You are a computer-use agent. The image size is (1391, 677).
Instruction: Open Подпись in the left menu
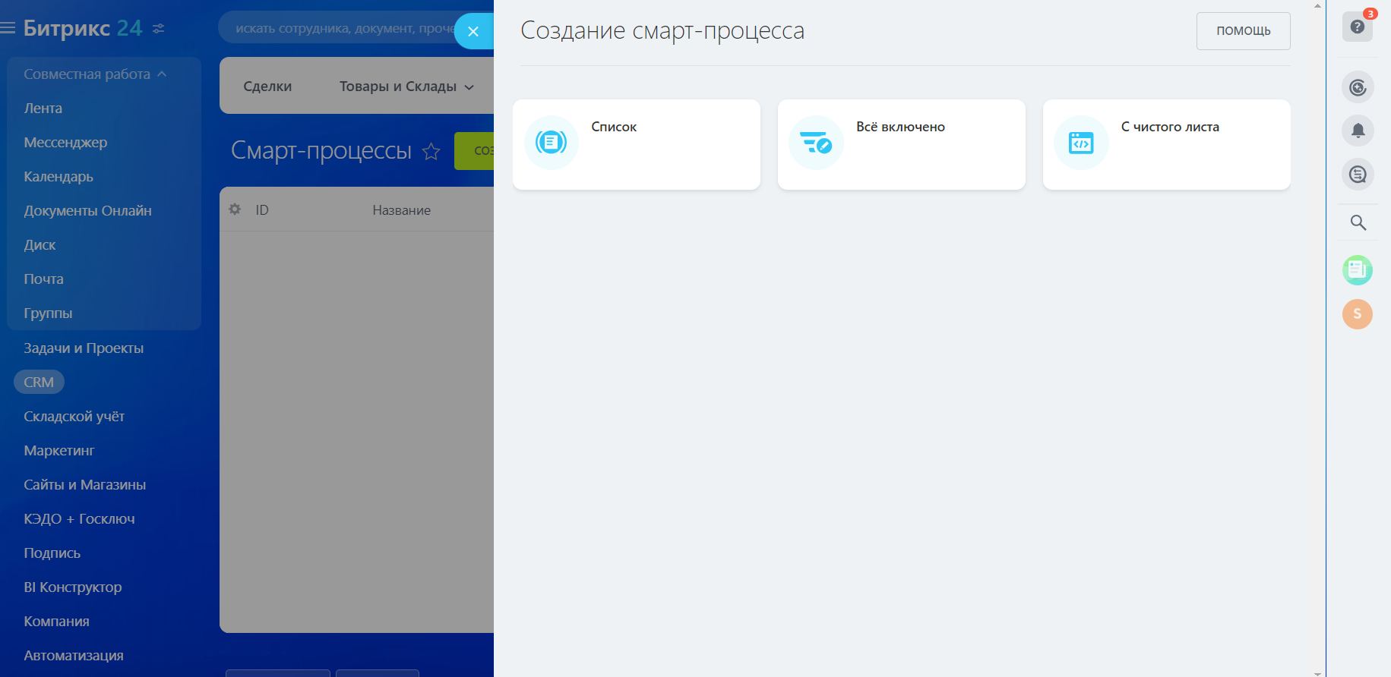click(52, 553)
